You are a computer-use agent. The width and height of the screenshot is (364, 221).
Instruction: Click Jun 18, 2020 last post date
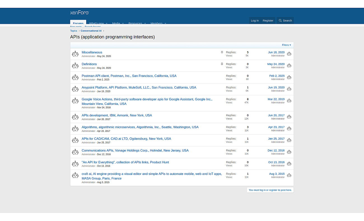click(x=276, y=52)
